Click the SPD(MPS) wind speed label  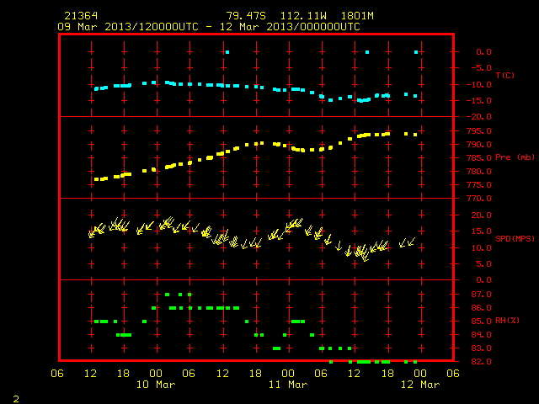[515, 238]
